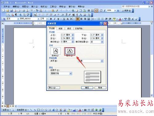This screenshot has width=154, height=116.
Task: Click the Default (默认) button
Action: click(54, 88)
